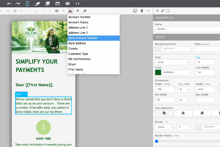Toggle italic formatting
This screenshot has height=147, width=220.
point(29,11)
